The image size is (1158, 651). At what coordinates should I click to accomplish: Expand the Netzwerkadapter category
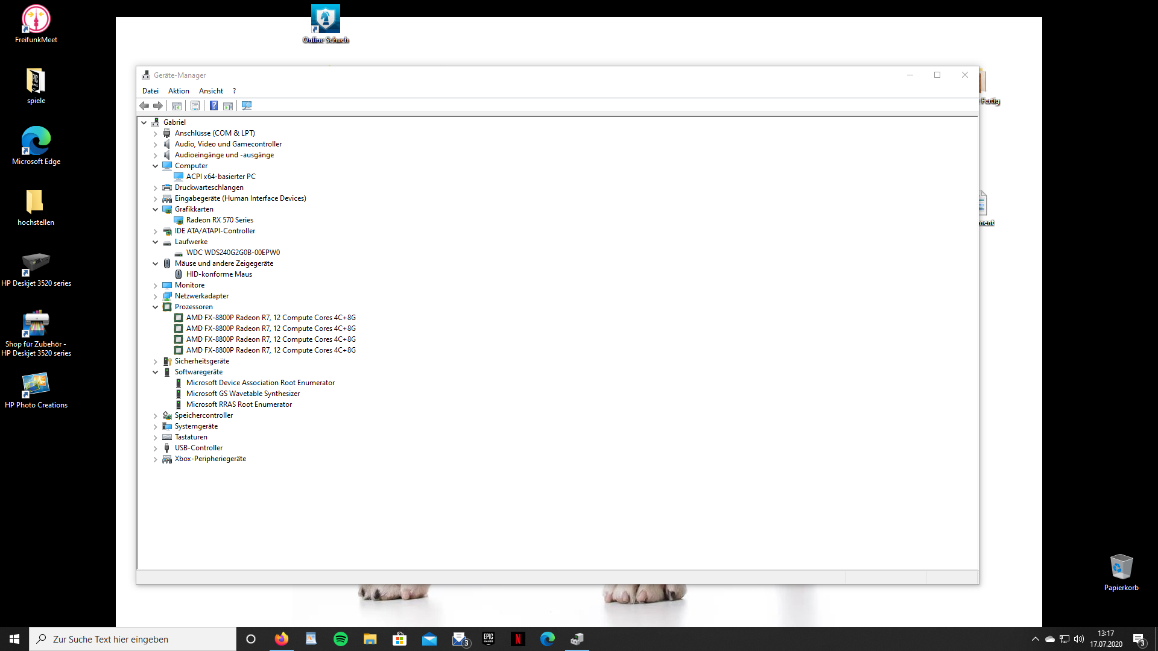coord(156,297)
